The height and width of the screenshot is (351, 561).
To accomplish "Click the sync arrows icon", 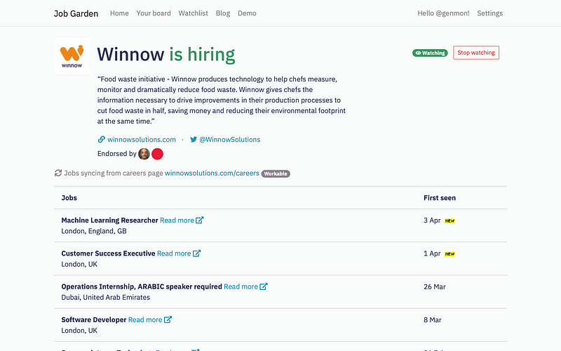I will click(x=58, y=173).
